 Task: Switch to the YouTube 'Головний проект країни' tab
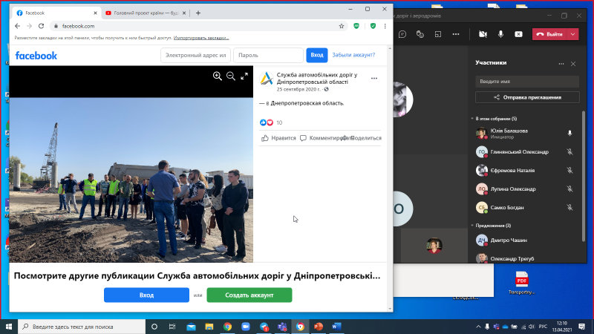click(x=146, y=13)
